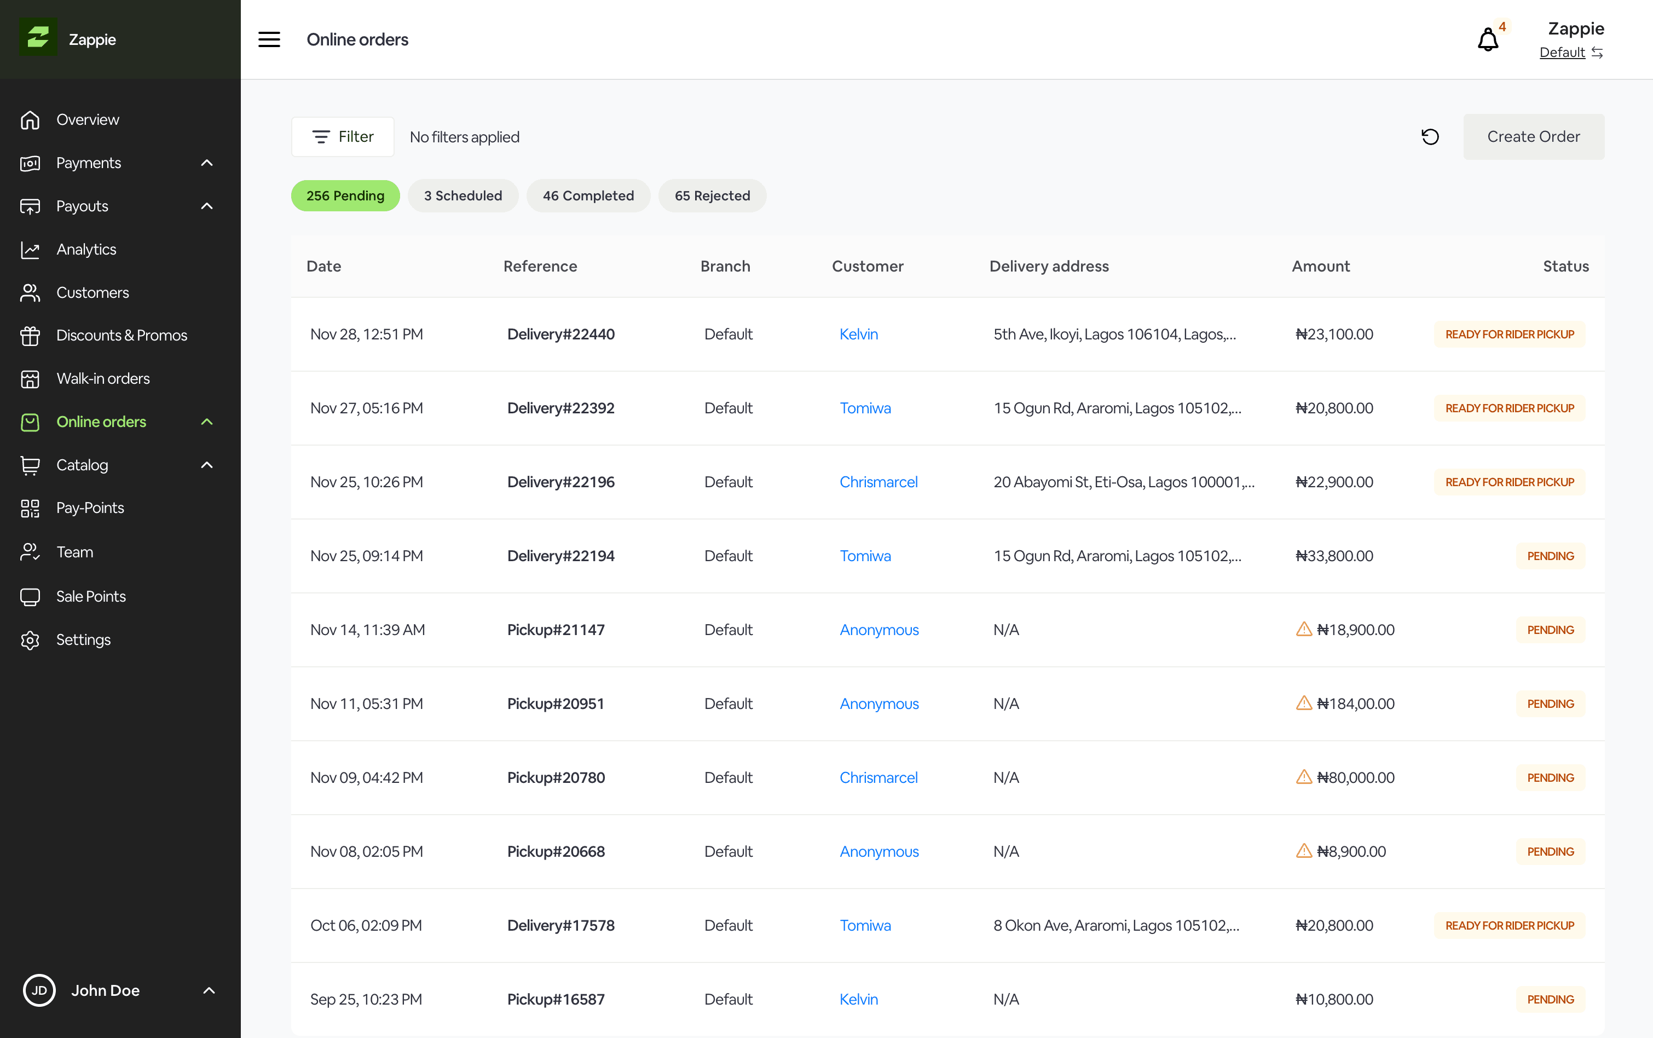The image size is (1653, 1038).
Task: Open Walk-in orders section
Action: tap(102, 378)
